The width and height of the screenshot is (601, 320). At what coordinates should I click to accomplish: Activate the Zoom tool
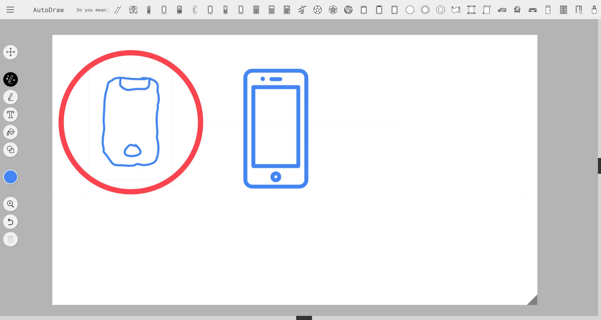[x=10, y=204]
